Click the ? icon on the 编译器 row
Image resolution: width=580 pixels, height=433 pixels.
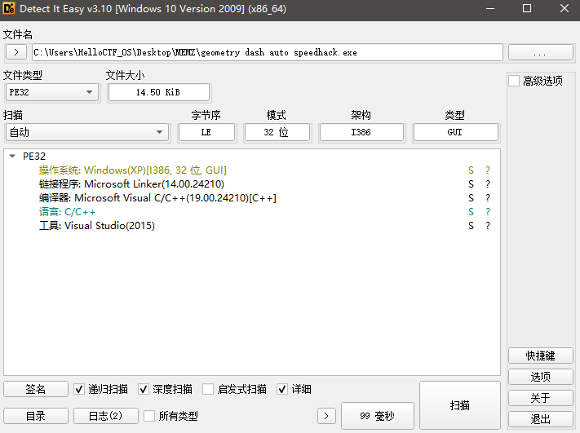pos(488,198)
